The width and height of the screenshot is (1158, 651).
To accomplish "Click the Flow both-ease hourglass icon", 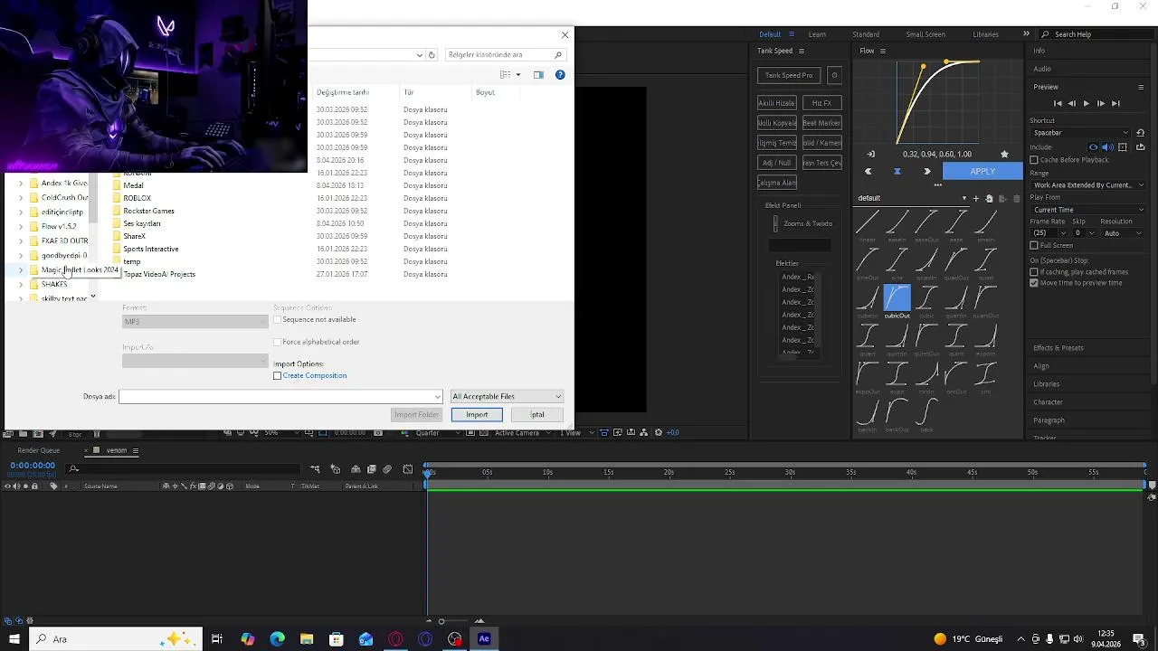I will click(897, 171).
